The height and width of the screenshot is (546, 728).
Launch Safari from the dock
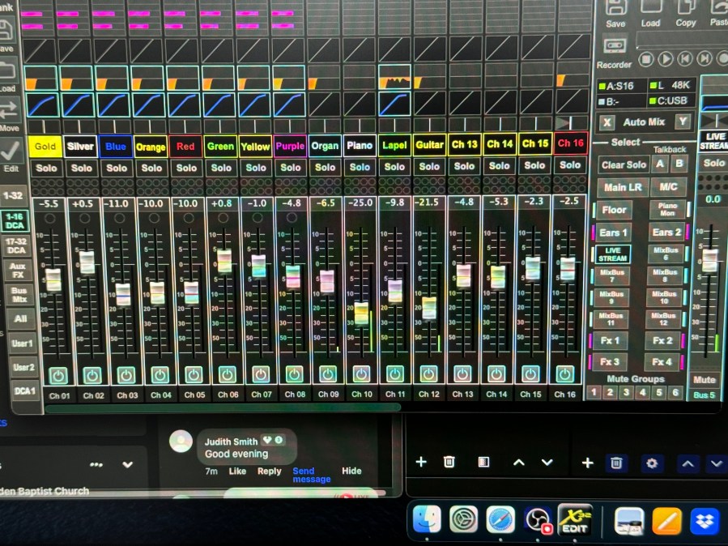click(x=500, y=518)
